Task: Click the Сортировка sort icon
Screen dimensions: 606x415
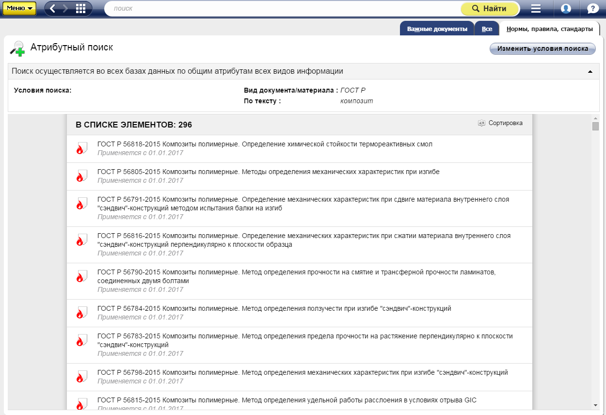Action: tap(481, 123)
